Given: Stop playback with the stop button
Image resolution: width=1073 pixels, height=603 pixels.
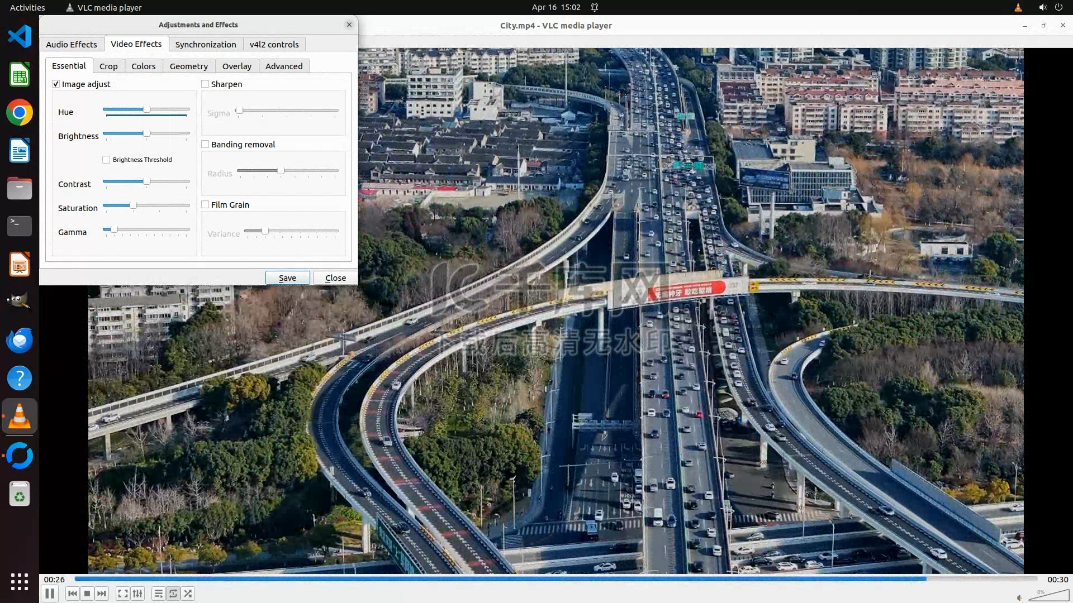Looking at the screenshot, I should [87, 594].
